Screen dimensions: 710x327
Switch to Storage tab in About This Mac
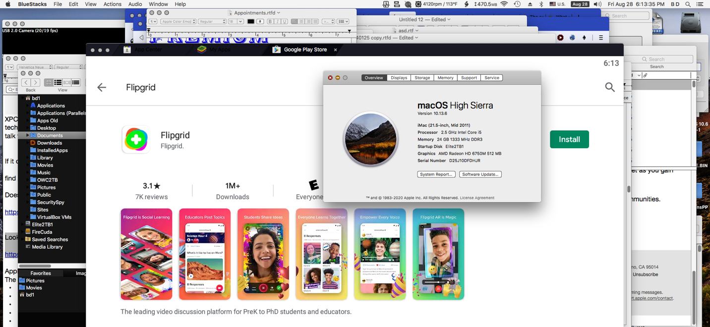click(422, 78)
